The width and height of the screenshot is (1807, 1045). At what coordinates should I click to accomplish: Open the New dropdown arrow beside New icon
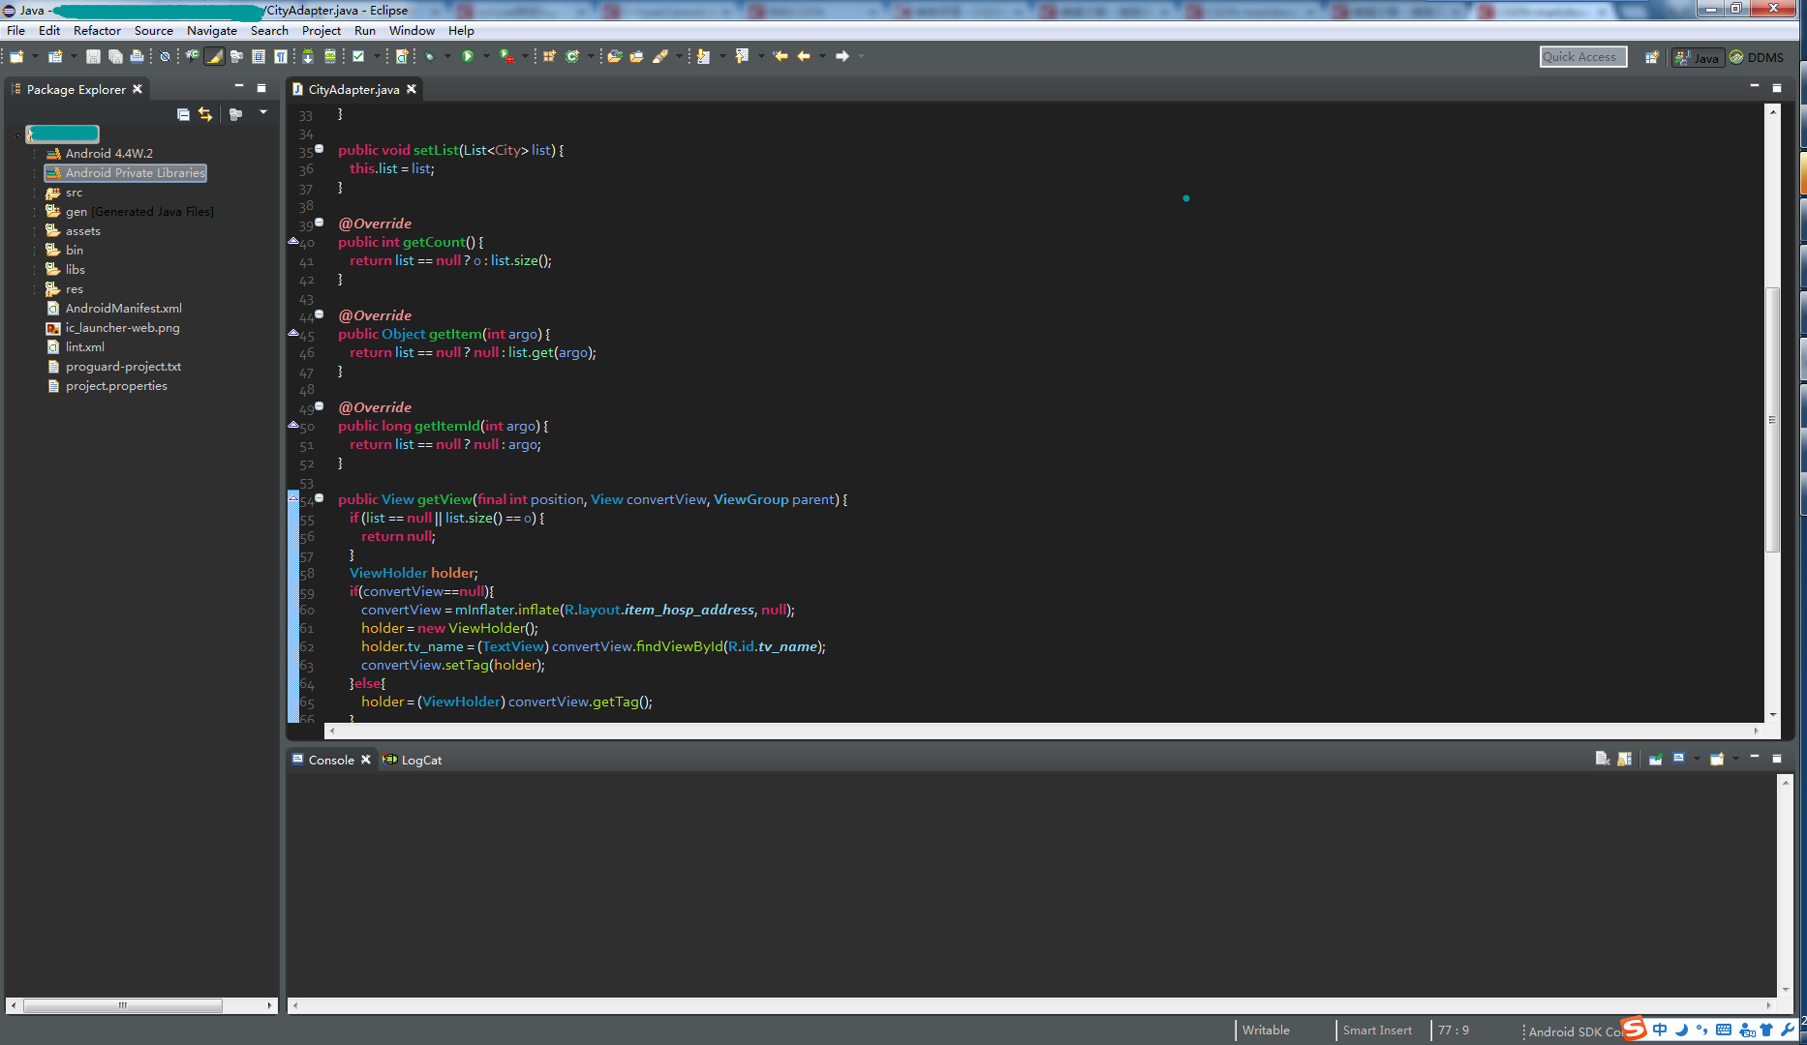pyautogui.click(x=35, y=56)
